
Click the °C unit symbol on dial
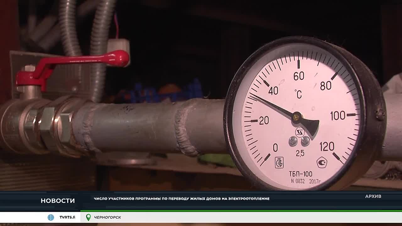(x=298, y=94)
